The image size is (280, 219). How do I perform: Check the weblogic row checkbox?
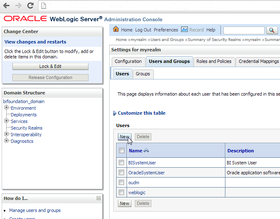tap(122, 193)
